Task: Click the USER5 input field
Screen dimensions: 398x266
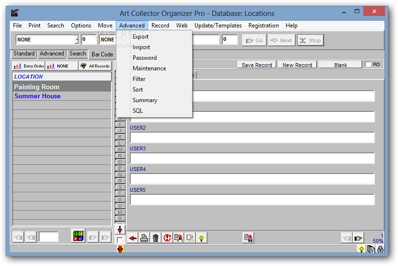Action: click(252, 200)
